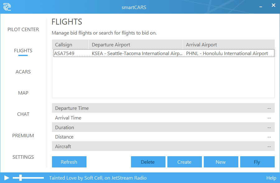Refresh the bid flights list
Screen dimensions: 280x183
[x=69, y=162]
